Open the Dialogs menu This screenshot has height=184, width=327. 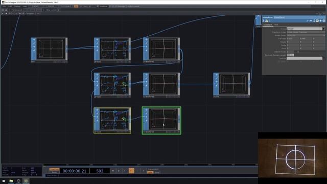(x=17, y=7)
